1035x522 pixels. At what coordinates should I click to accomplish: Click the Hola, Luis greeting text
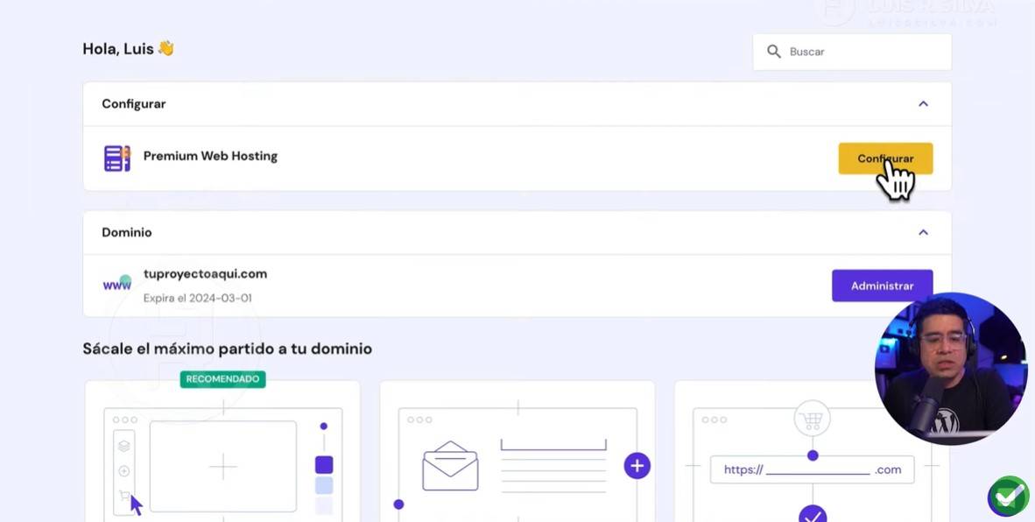[x=129, y=49]
